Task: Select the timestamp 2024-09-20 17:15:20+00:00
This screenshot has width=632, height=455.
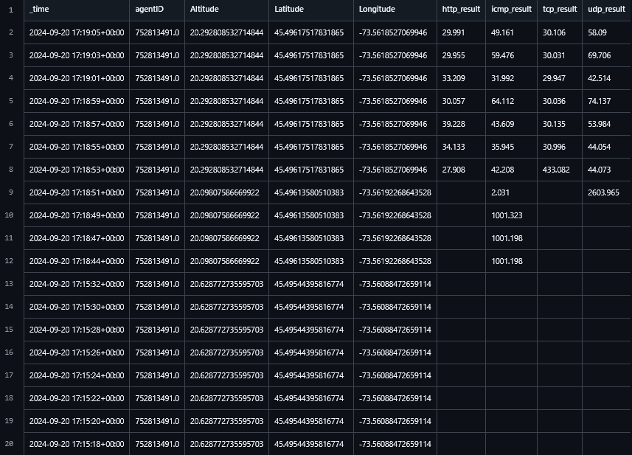Action: coord(77,421)
